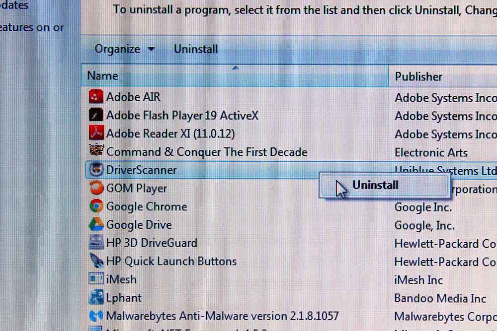Click the Electronic Arts publisher cell
The width and height of the screenshot is (497, 331).
point(431,152)
